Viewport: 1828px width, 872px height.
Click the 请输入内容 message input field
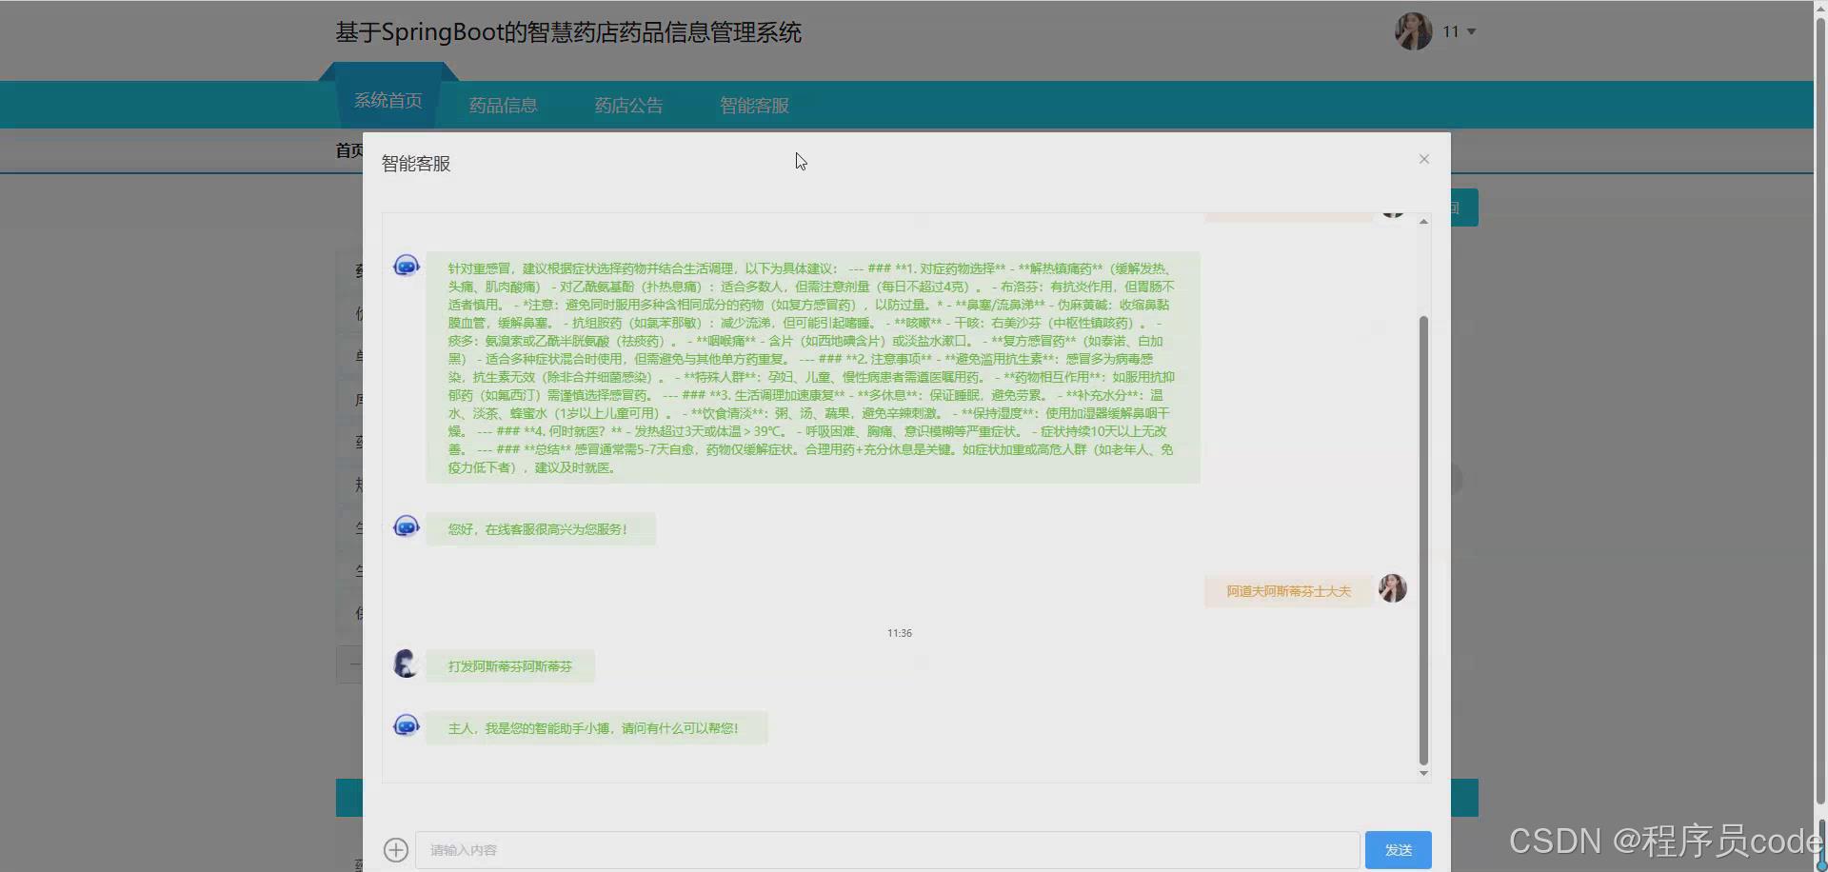(885, 849)
